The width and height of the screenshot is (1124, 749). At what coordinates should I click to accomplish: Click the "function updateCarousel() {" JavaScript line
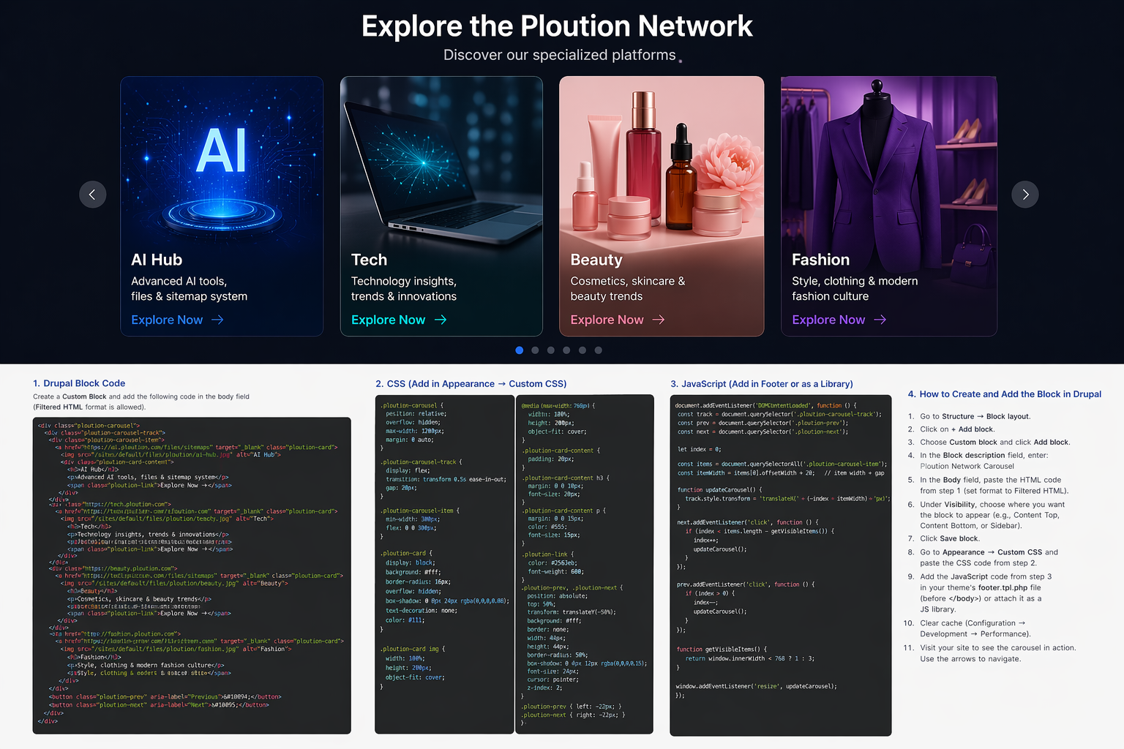tap(720, 490)
